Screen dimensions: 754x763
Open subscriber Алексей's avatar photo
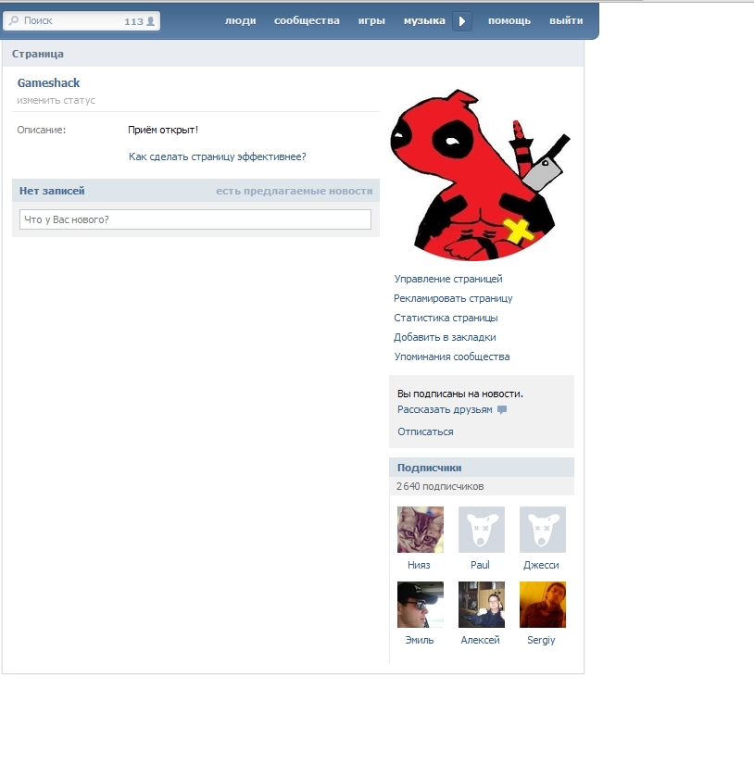coord(482,605)
